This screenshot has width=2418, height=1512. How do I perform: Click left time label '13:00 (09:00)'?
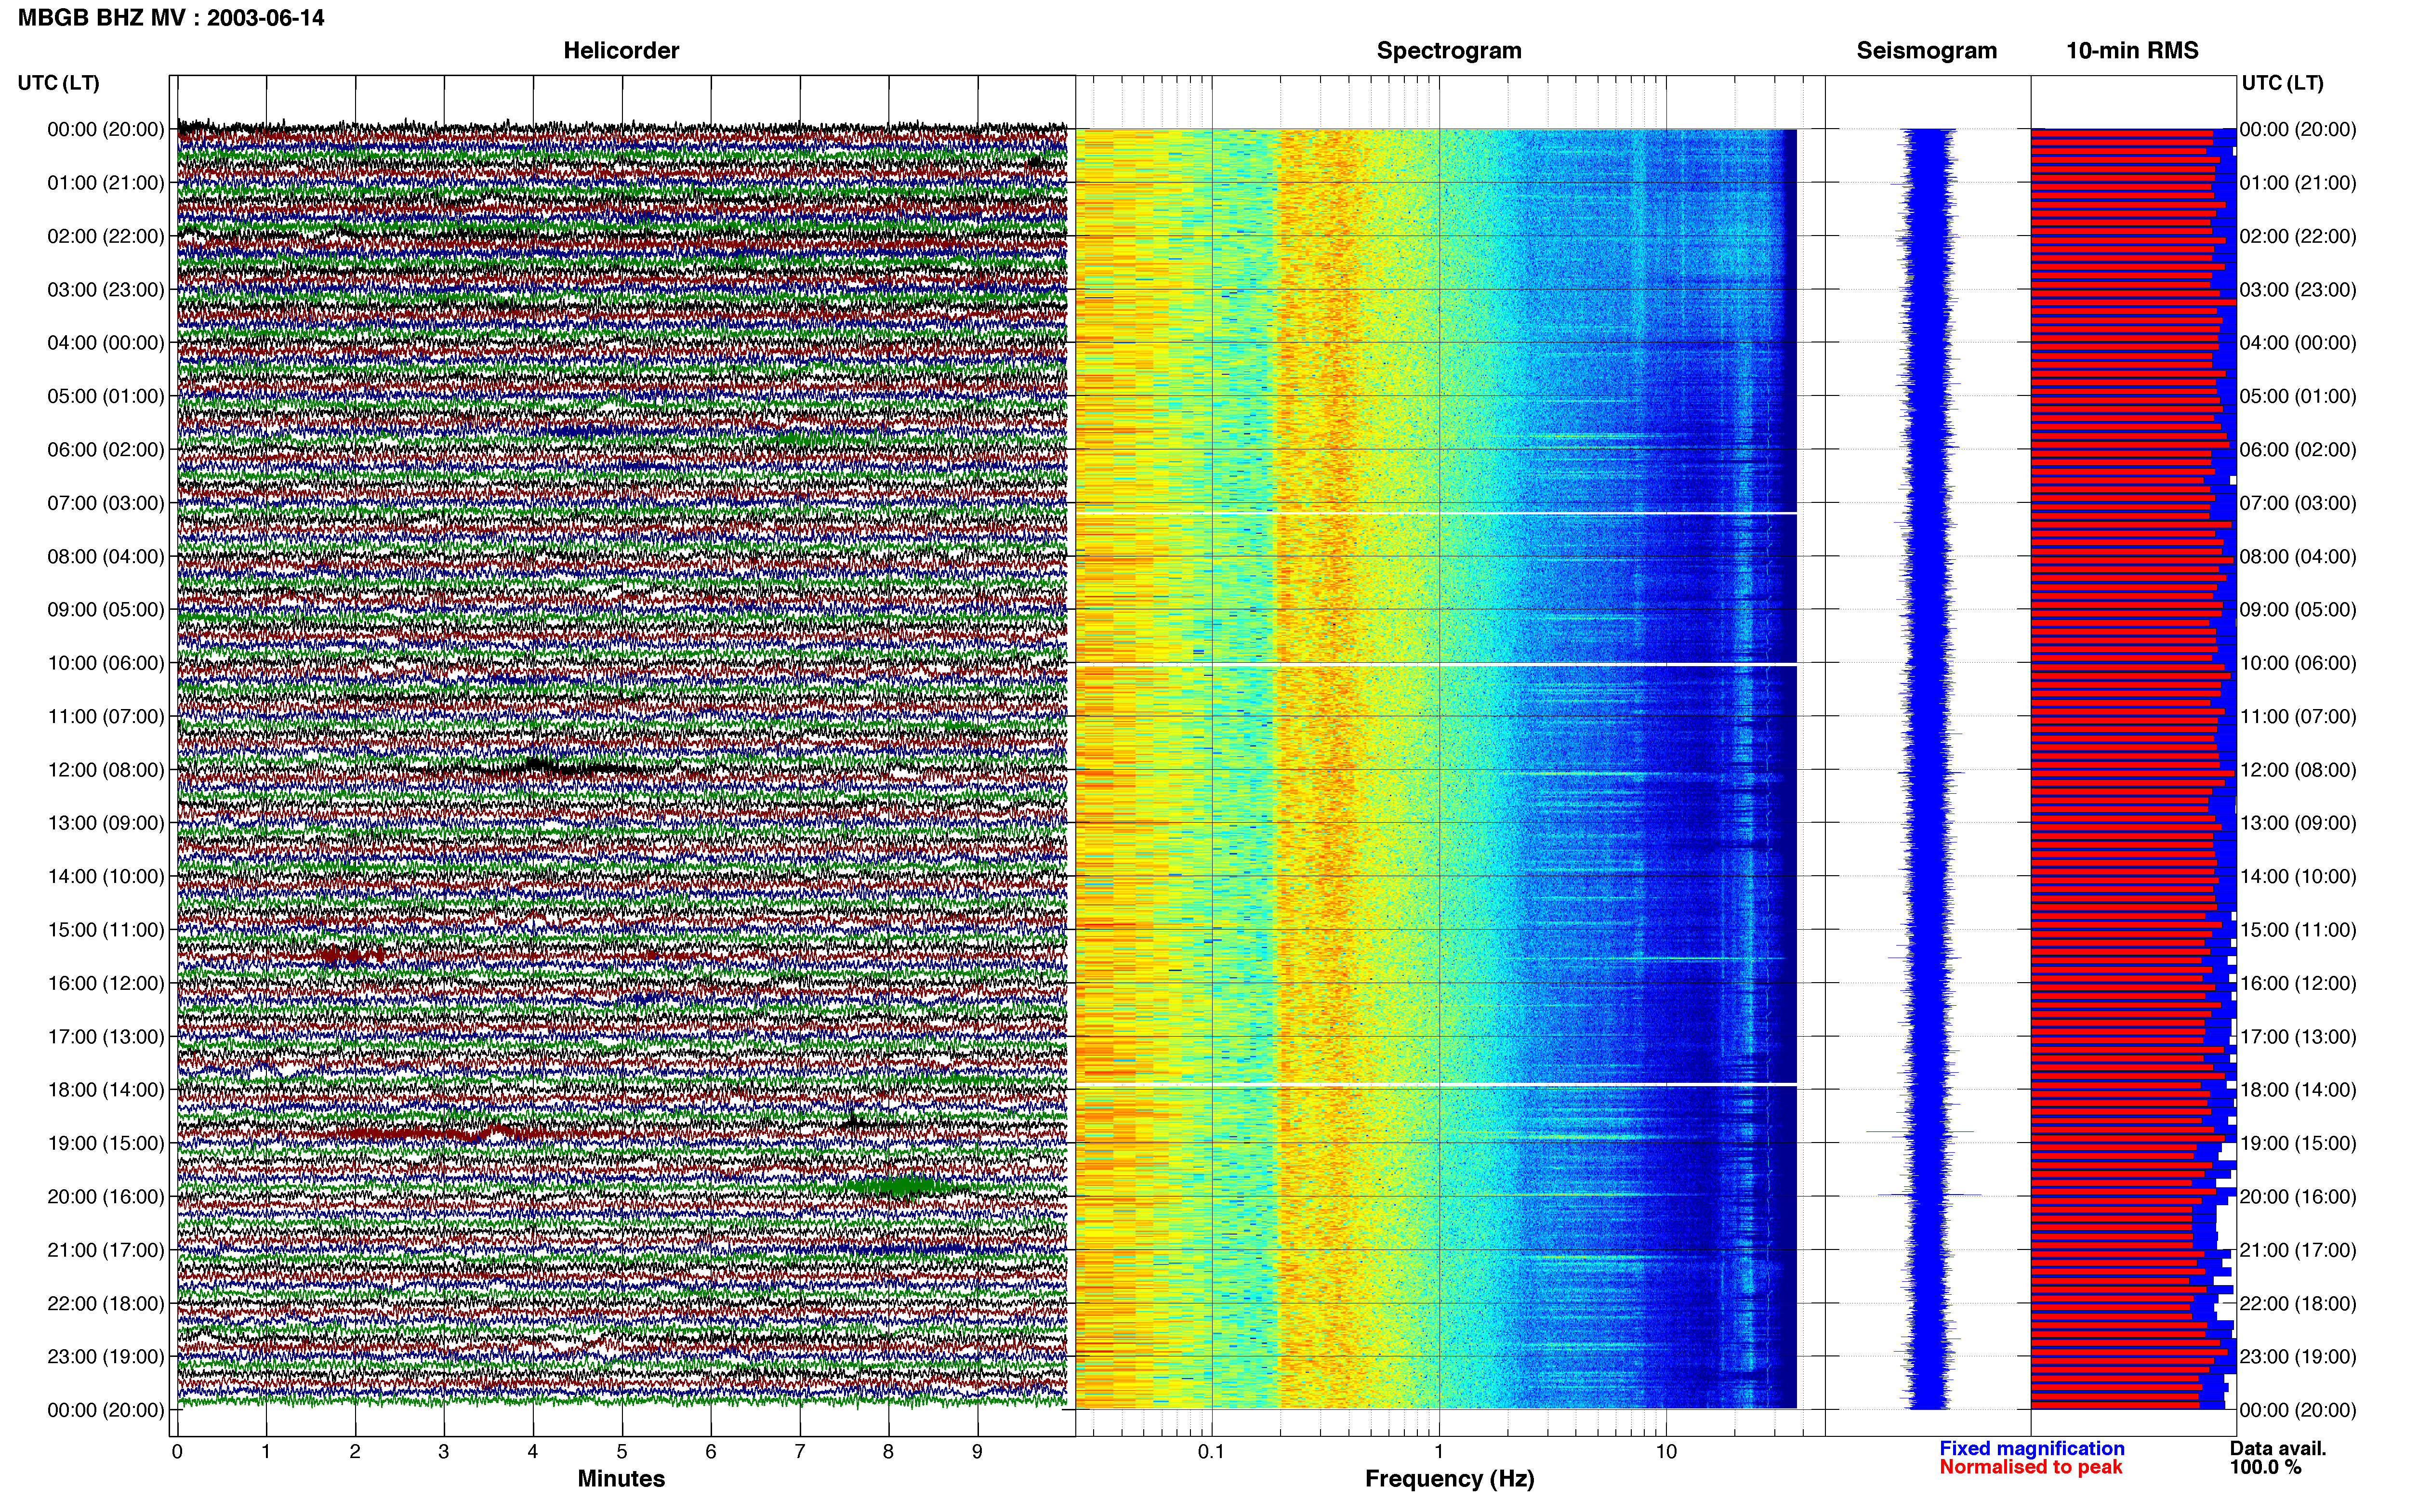pos(106,823)
